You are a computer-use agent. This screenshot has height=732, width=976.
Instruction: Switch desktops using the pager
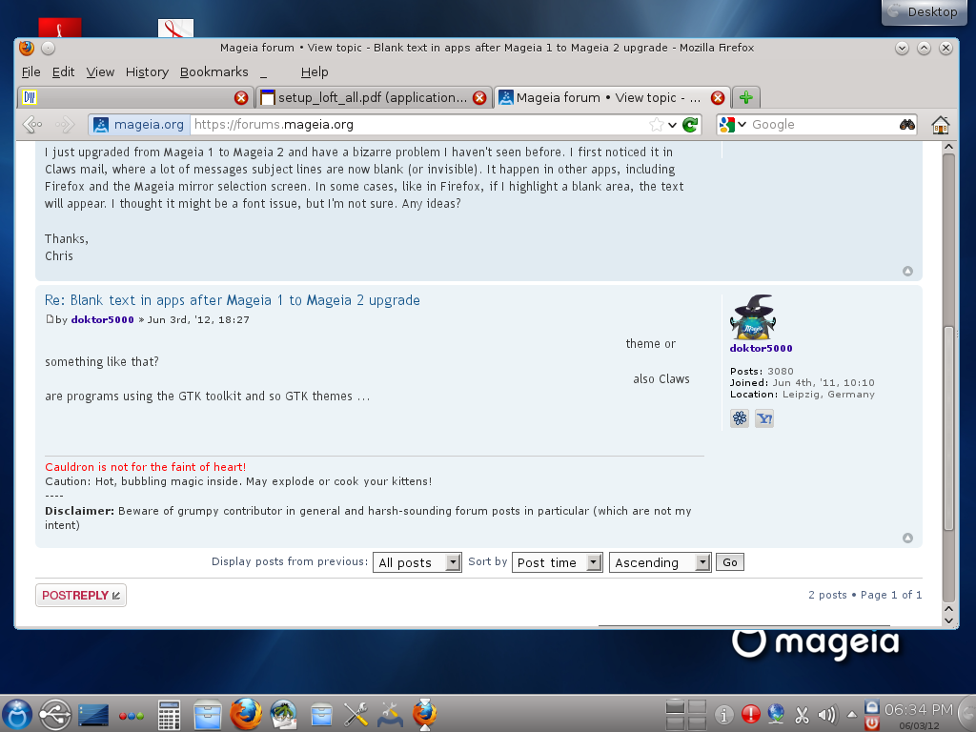pos(686,715)
